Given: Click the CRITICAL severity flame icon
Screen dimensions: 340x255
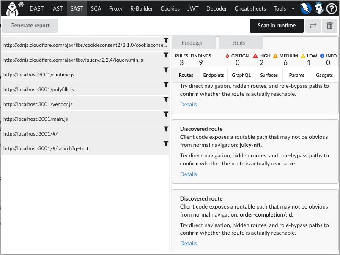Looking at the screenshot, I should pyautogui.click(x=227, y=55).
